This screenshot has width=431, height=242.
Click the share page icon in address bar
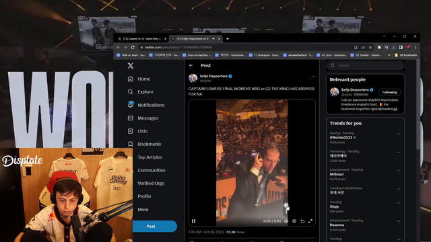point(363,47)
